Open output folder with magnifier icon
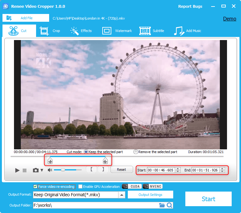Viewport: 241px width, 213px height. pos(169,205)
